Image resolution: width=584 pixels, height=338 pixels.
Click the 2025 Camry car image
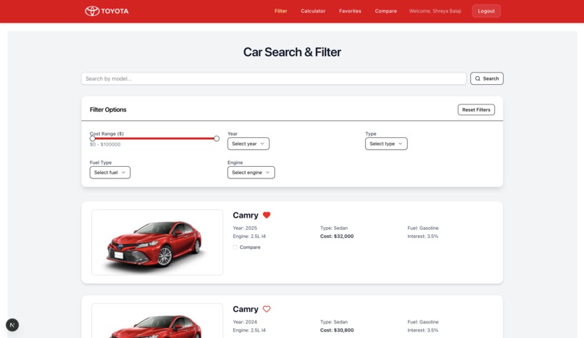pyautogui.click(x=157, y=242)
